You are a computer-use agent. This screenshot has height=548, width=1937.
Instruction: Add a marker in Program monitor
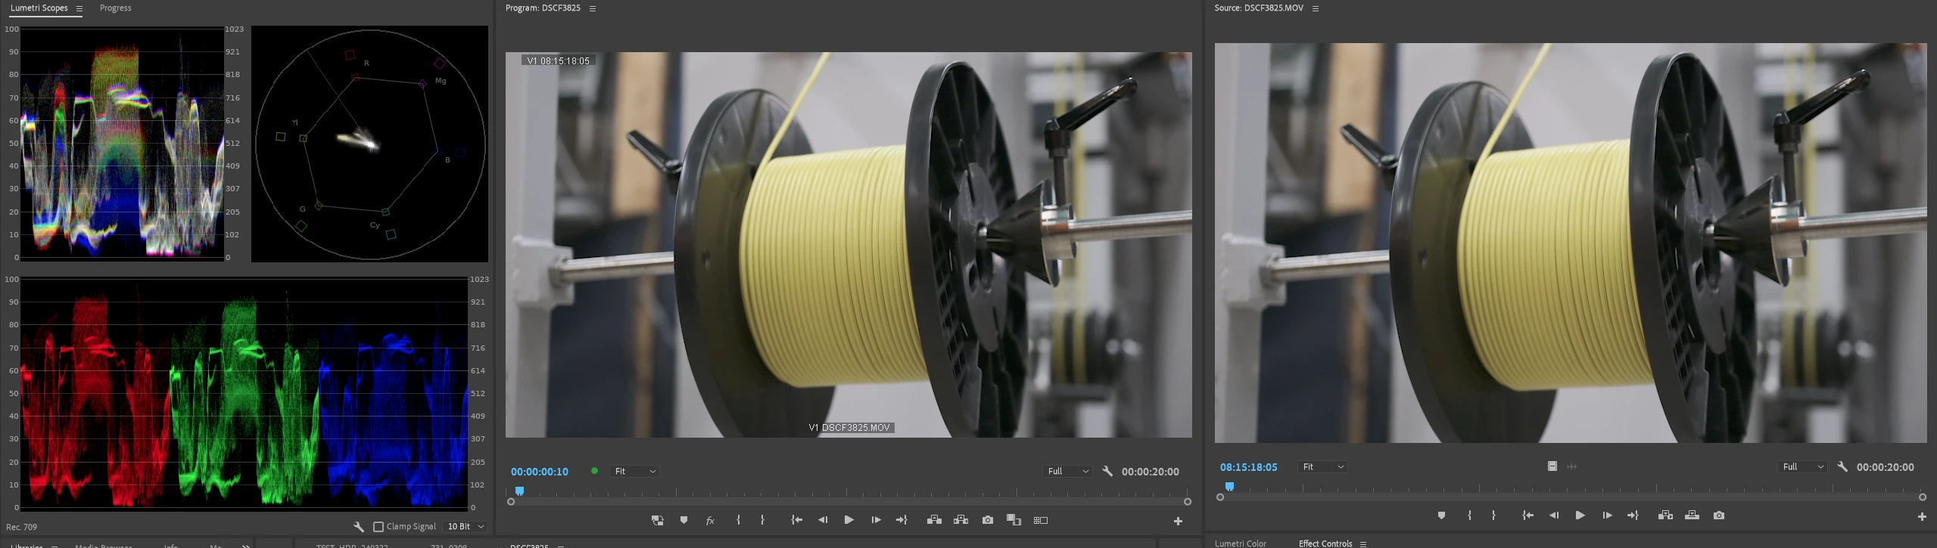pyautogui.click(x=684, y=520)
